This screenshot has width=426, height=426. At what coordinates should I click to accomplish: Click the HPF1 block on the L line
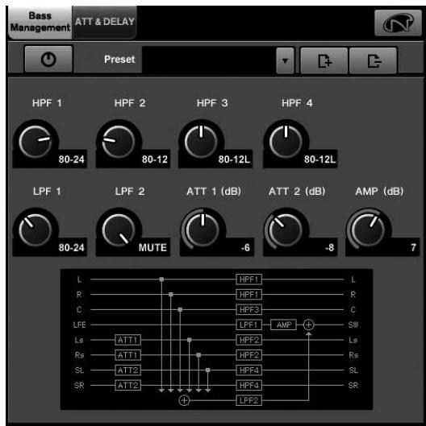248,279
